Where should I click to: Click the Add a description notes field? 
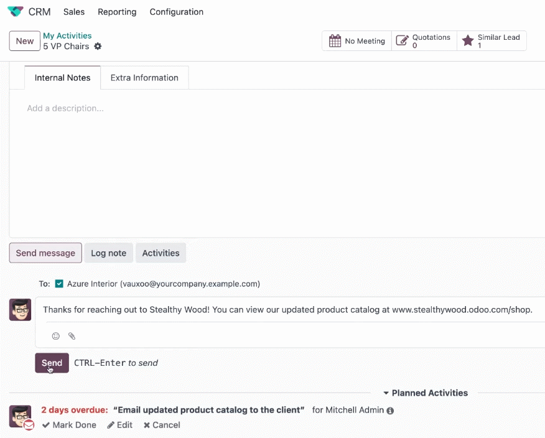277,164
